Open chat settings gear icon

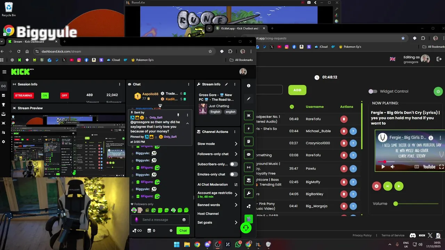(171, 231)
